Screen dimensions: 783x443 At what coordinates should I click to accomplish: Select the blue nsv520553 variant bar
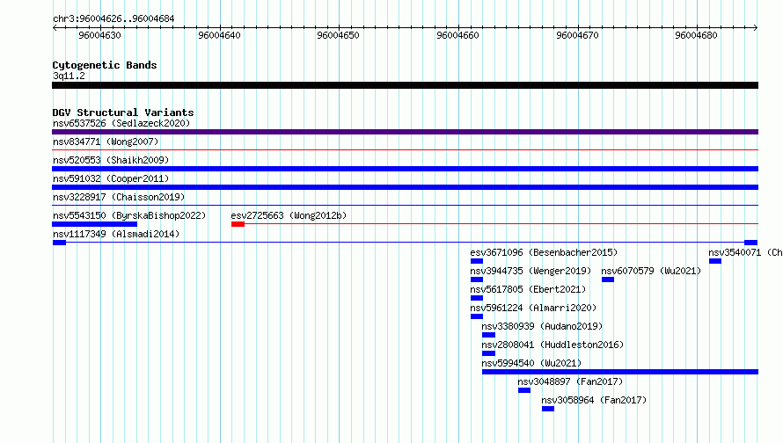click(405, 169)
